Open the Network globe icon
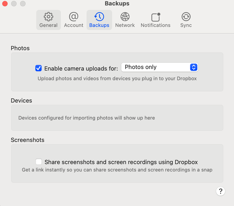 point(125,16)
